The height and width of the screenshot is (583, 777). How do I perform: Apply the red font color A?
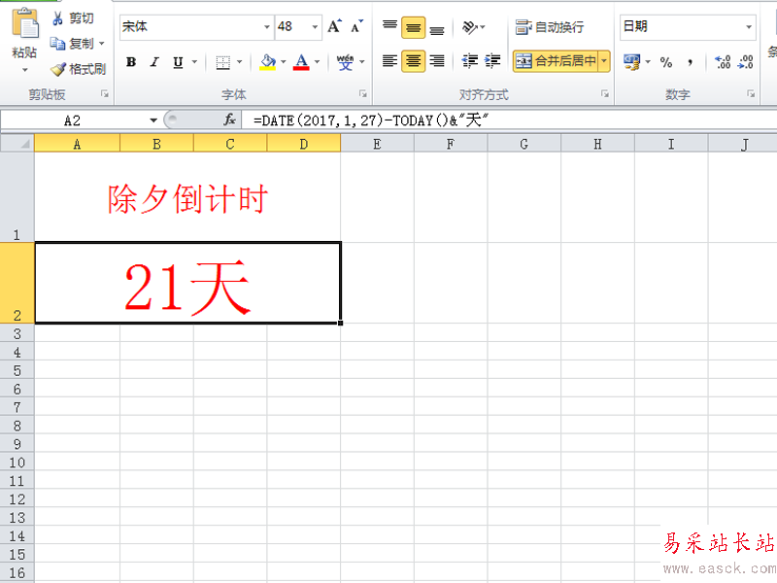tap(301, 62)
